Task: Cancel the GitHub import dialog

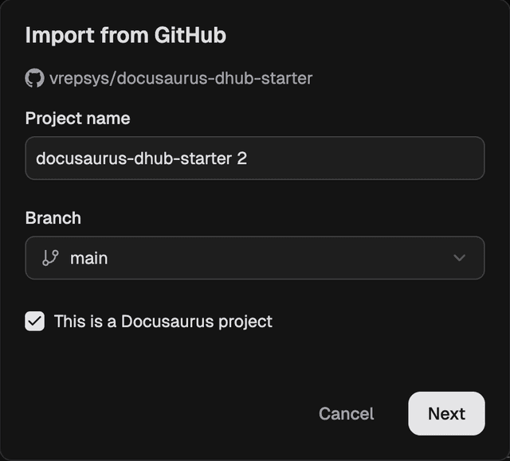Action: coord(346,413)
